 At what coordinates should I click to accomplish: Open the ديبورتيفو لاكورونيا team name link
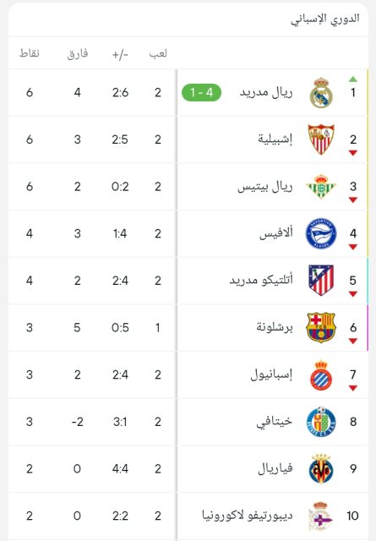(248, 516)
